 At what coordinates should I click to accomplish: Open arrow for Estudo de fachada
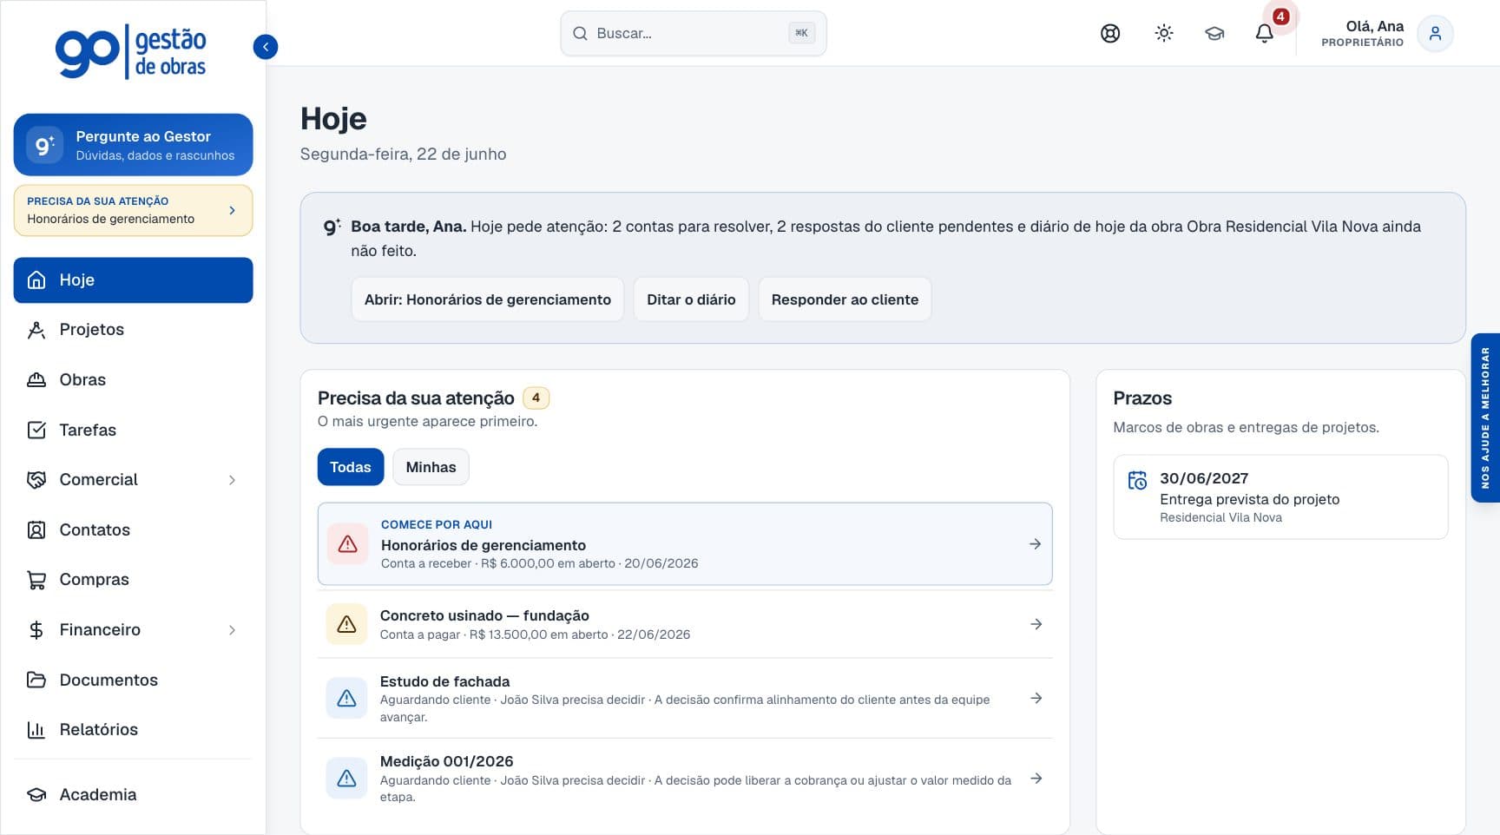1036,699
